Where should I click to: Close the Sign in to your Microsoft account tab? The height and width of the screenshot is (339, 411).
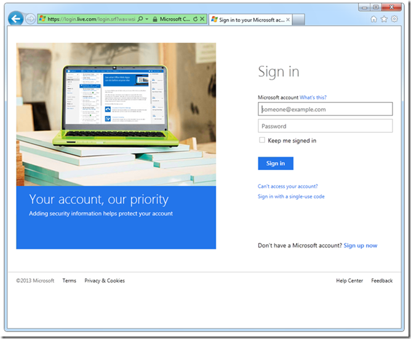click(x=288, y=20)
